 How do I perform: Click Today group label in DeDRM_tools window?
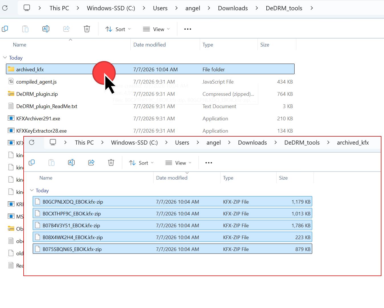coord(16,58)
